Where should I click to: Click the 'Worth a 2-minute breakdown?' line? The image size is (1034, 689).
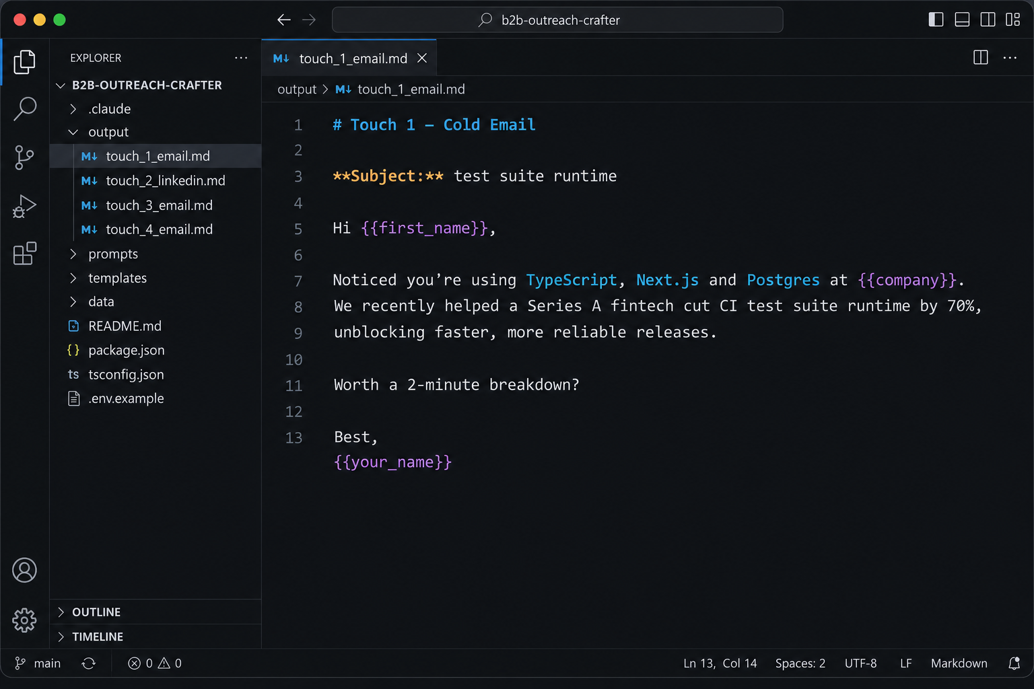tap(456, 385)
